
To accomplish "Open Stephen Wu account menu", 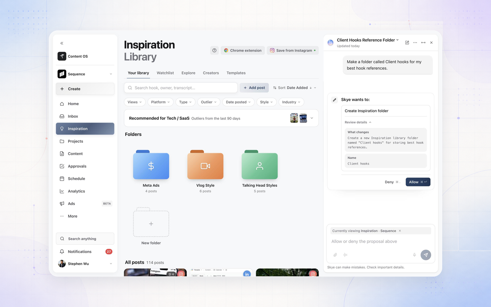I will (85, 264).
